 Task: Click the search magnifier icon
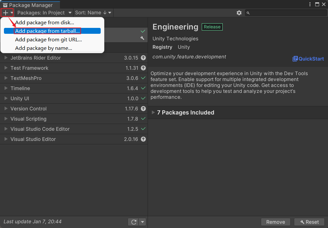pos(248,13)
